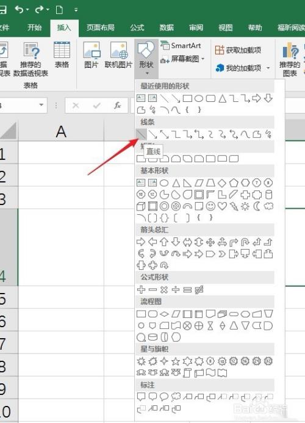Viewport: 305px width, 423px height.
Task: Select column A header
Action: tap(61, 132)
